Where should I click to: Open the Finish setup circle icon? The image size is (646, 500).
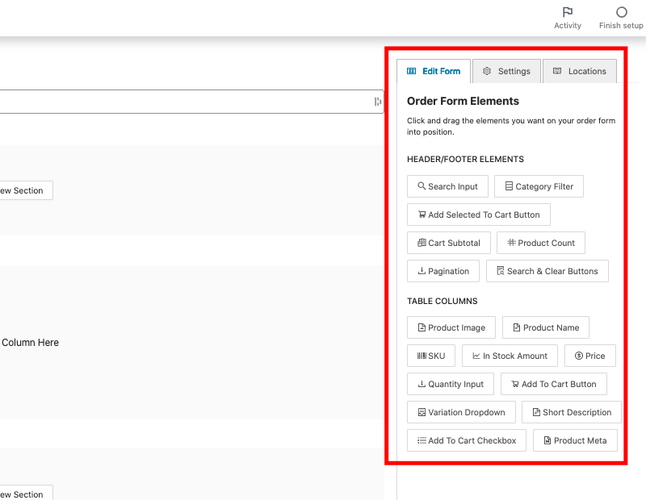pos(621,12)
